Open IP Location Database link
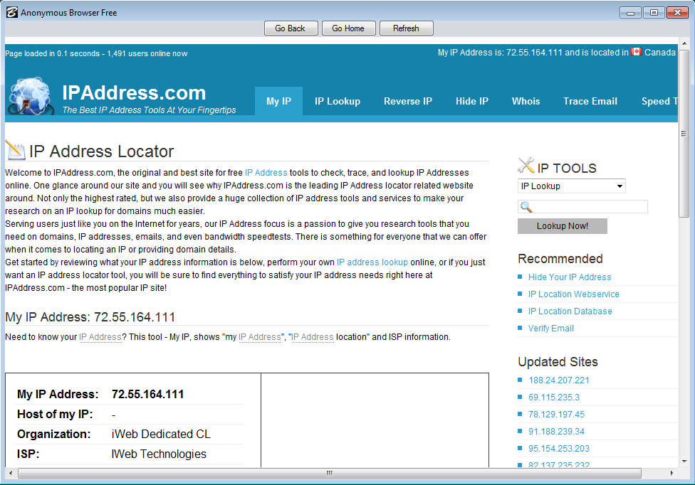The height and width of the screenshot is (485, 695). pos(570,311)
